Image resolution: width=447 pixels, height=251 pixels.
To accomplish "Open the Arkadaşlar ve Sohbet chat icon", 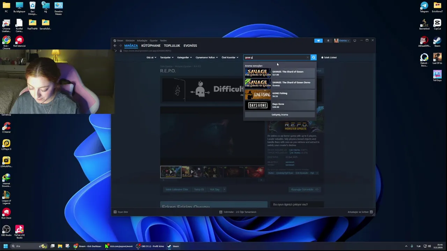I will pyautogui.click(x=371, y=212).
